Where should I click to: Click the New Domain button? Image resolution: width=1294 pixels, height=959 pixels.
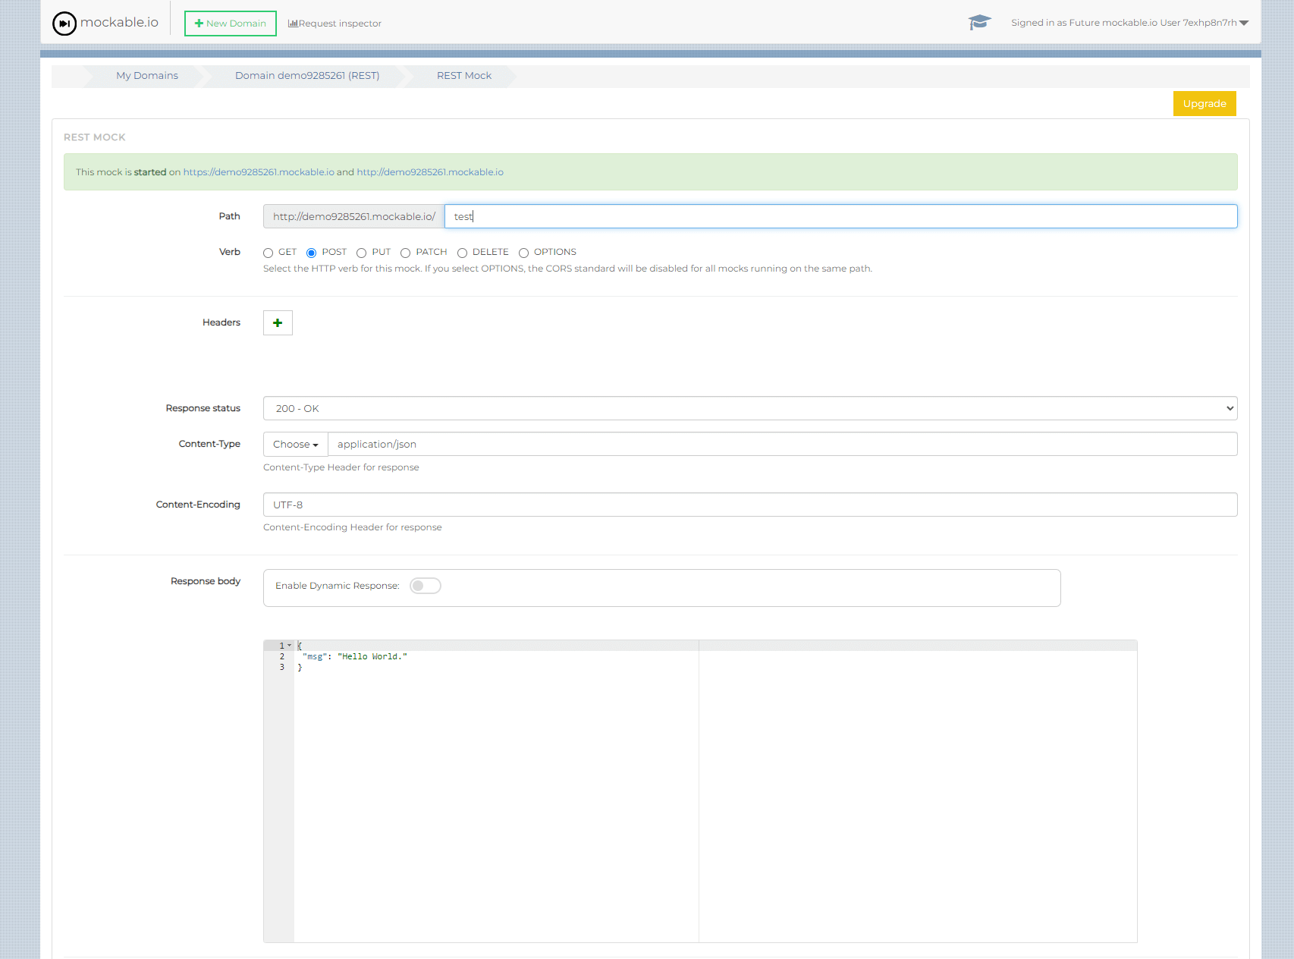pyautogui.click(x=231, y=24)
